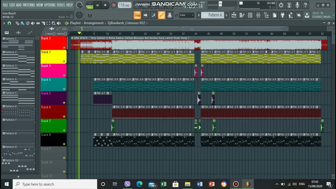
Task: Open the Plugin picker
Action: pos(282,15)
